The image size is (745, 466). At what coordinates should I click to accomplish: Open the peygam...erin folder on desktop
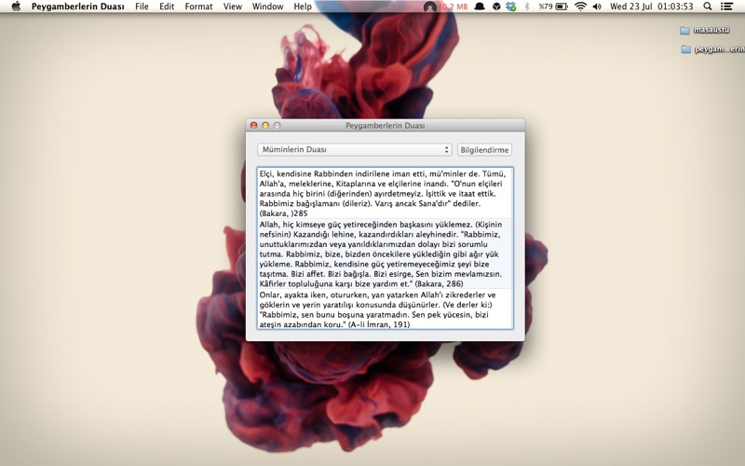[685, 48]
